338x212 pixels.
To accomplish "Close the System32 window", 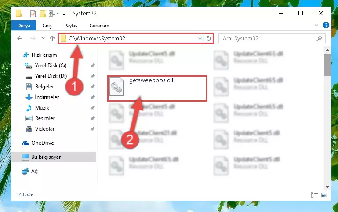I will (x=321, y=13).
